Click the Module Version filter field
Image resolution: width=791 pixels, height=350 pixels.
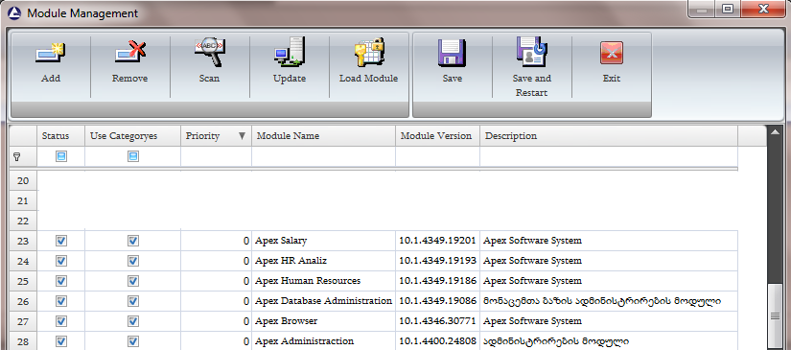(x=437, y=157)
